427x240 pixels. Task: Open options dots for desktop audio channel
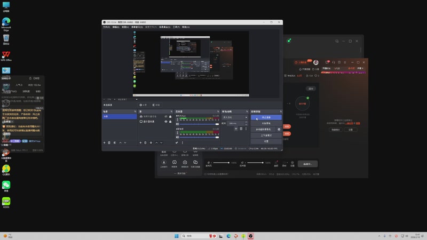point(178,133)
